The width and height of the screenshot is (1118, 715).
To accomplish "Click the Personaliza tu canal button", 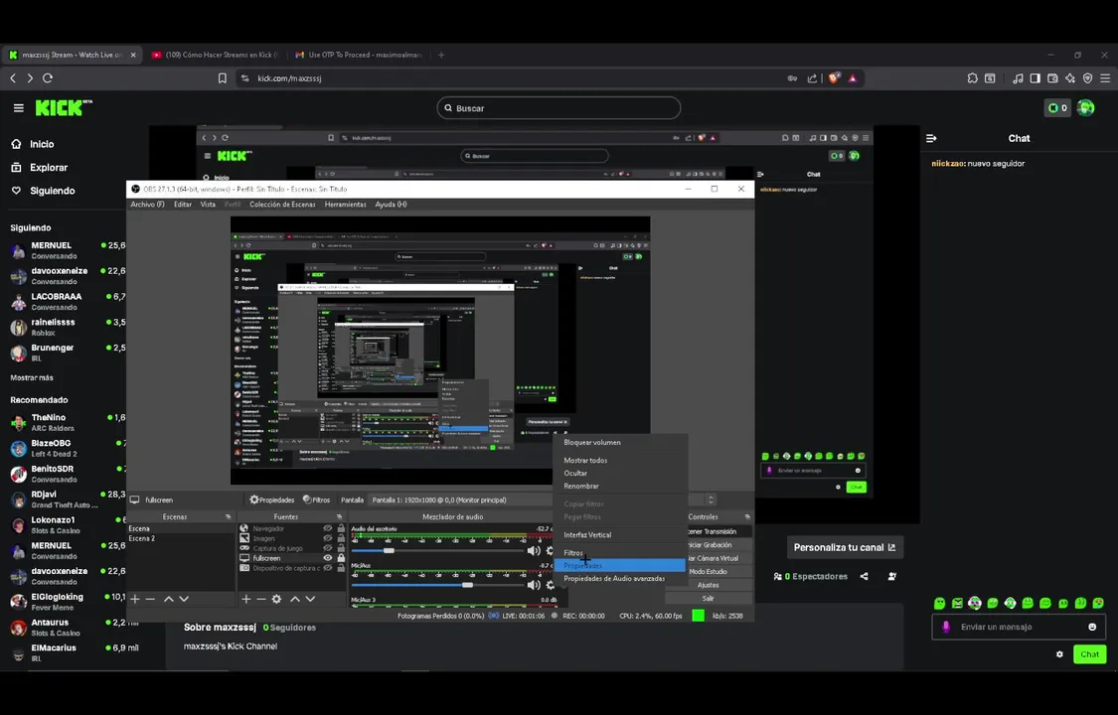I will [x=845, y=547].
